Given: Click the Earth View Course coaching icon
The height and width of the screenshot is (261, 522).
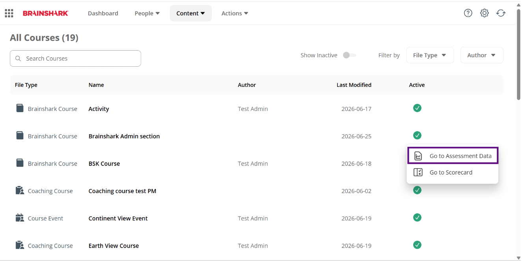Looking at the screenshot, I should tap(20, 245).
